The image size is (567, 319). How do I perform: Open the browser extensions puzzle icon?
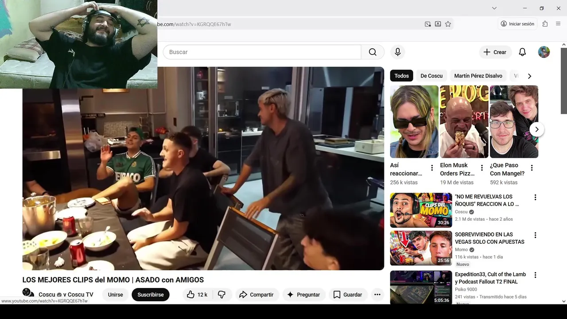point(545,24)
